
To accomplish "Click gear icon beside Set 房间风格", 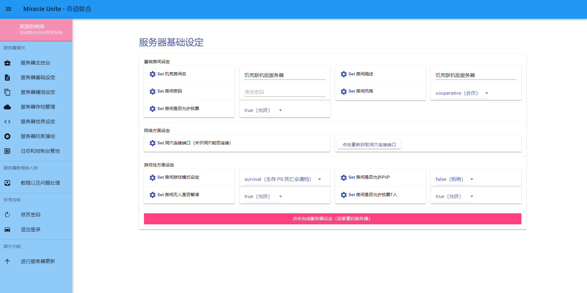I will click(x=344, y=91).
